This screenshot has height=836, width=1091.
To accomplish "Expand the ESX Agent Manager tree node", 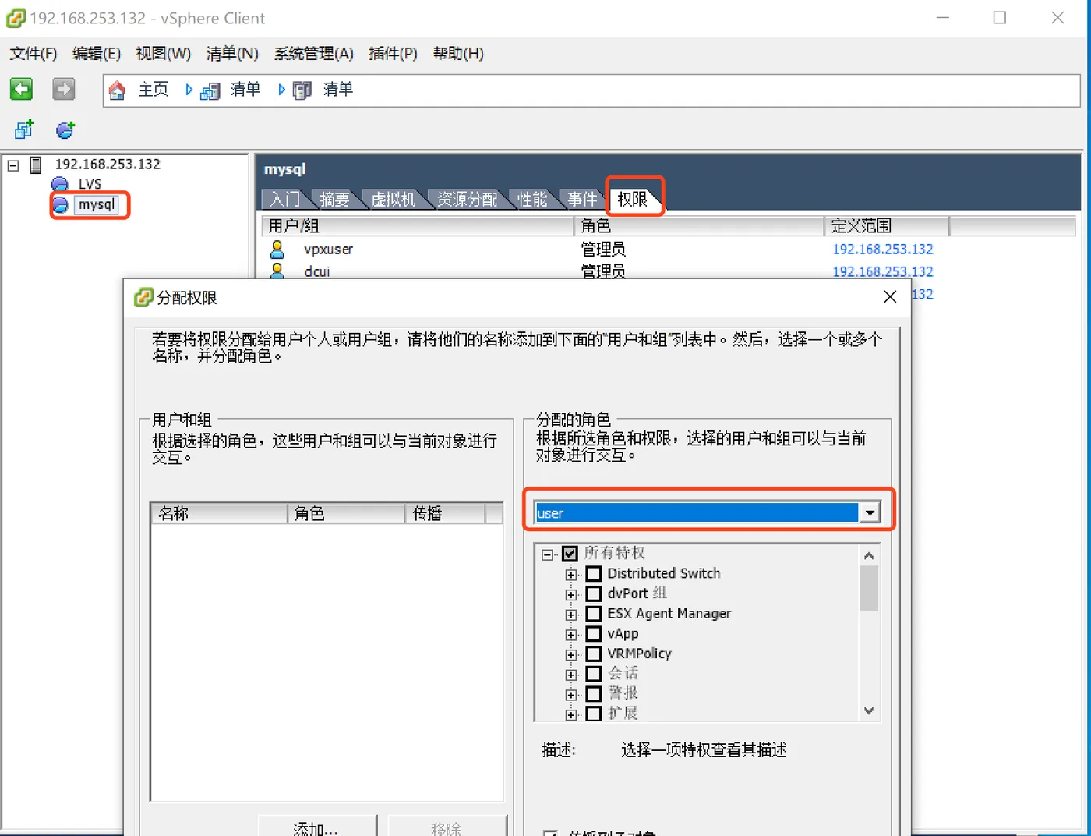I will click(571, 615).
